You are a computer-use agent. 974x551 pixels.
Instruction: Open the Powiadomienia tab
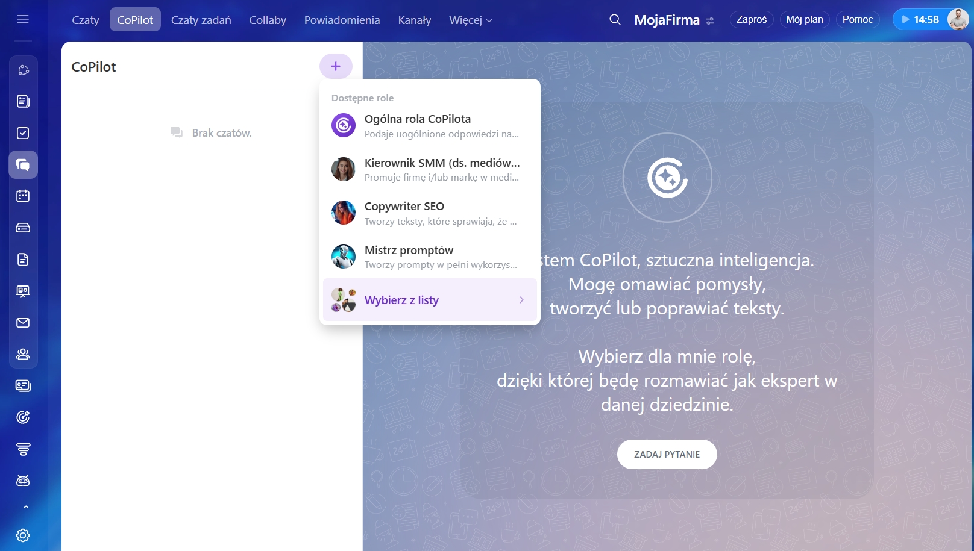[x=342, y=20]
